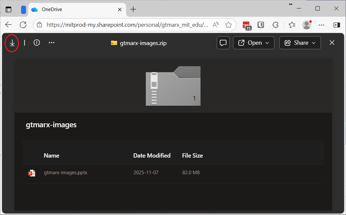Click the File Size column header
The width and height of the screenshot is (346, 215).
[x=192, y=156]
